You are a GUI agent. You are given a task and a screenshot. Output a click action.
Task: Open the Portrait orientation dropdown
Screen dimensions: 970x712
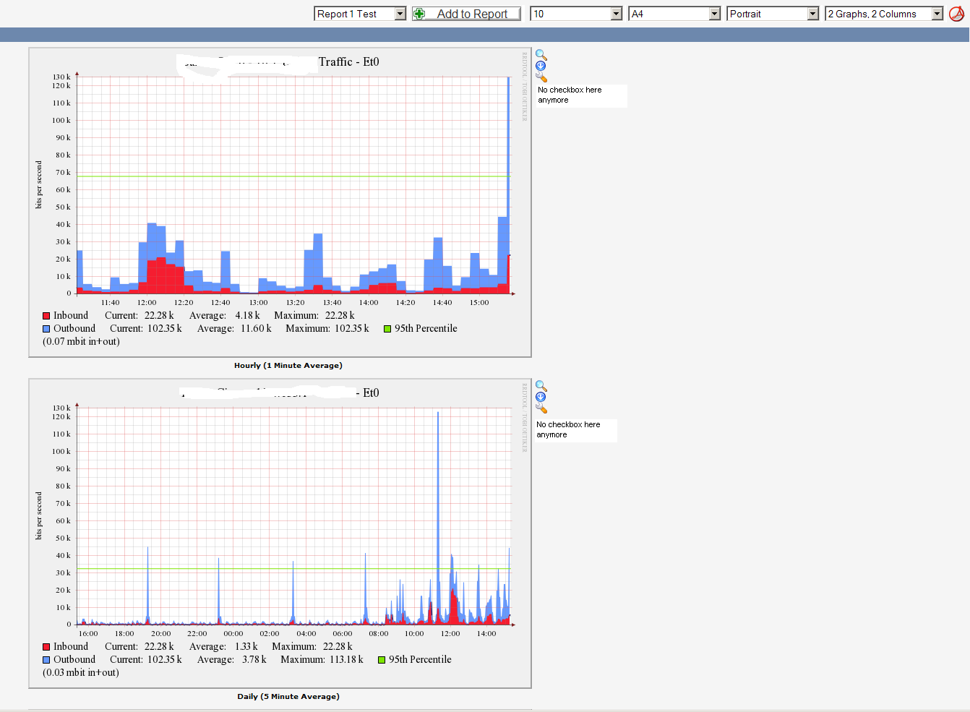tap(773, 14)
